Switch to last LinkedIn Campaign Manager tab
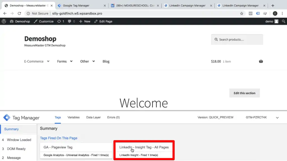 [241, 6]
